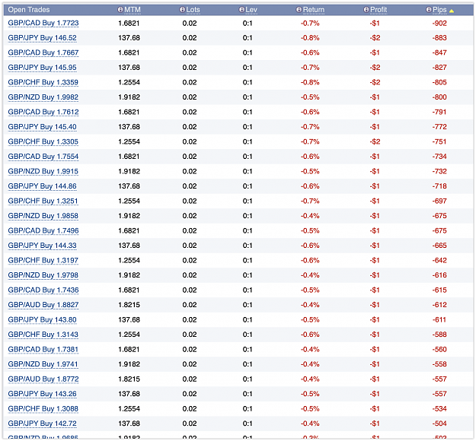Click the info icon beside Profit header

[x=366, y=10]
